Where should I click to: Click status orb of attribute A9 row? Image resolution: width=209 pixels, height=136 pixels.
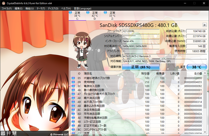73,102
